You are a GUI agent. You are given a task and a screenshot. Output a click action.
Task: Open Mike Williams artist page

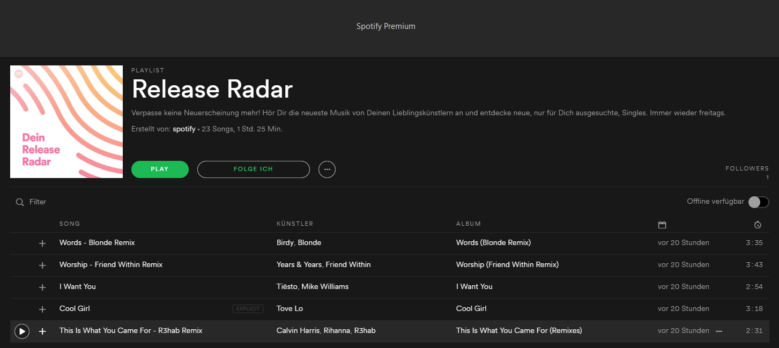pos(325,287)
